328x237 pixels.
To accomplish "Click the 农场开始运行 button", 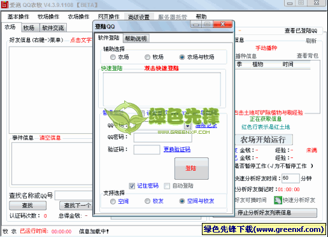I will pyautogui.click(x=263, y=140).
